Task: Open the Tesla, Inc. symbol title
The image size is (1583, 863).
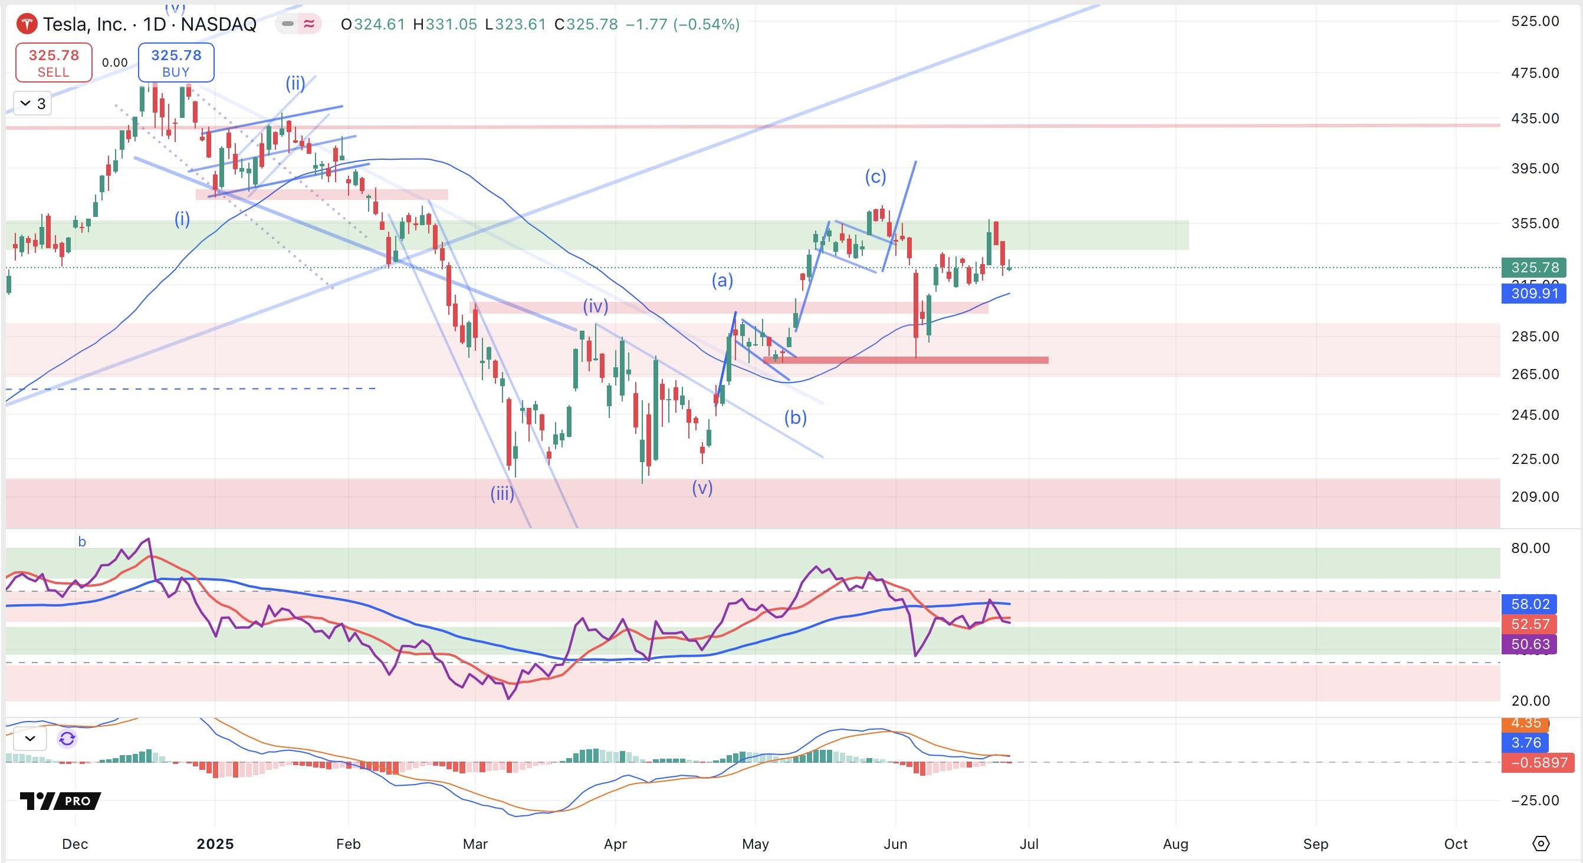Action: click(x=149, y=25)
